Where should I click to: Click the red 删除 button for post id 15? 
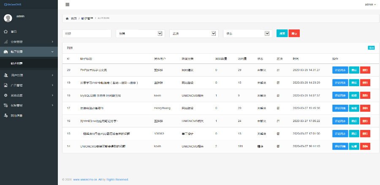tap(365, 134)
